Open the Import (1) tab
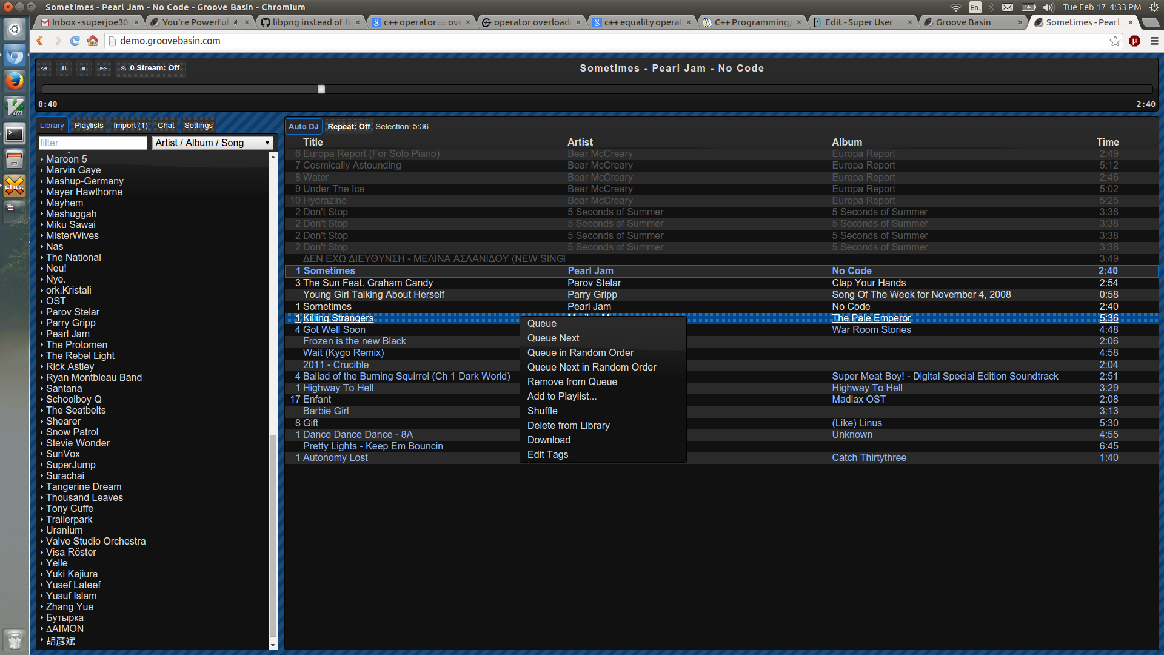 pyautogui.click(x=130, y=126)
